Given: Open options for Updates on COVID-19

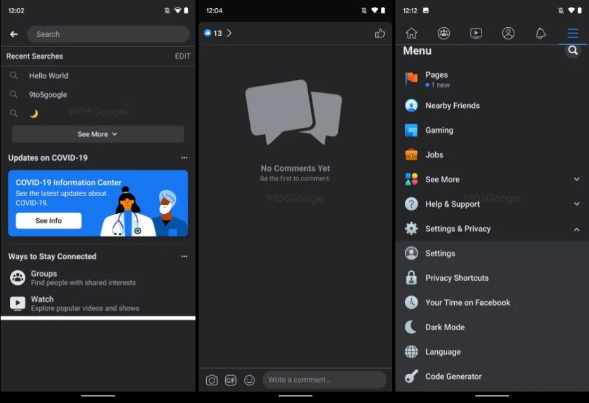Looking at the screenshot, I should [184, 158].
